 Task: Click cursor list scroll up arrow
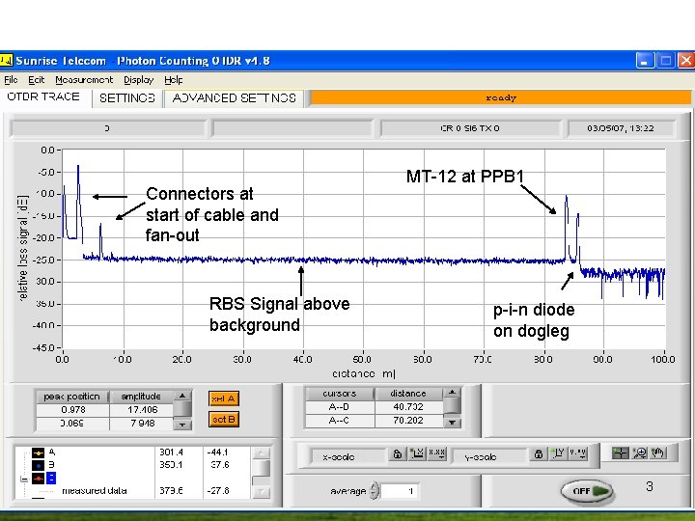coord(262,452)
